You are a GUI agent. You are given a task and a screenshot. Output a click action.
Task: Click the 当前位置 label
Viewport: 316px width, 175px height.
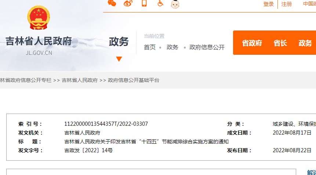click(154, 36)
